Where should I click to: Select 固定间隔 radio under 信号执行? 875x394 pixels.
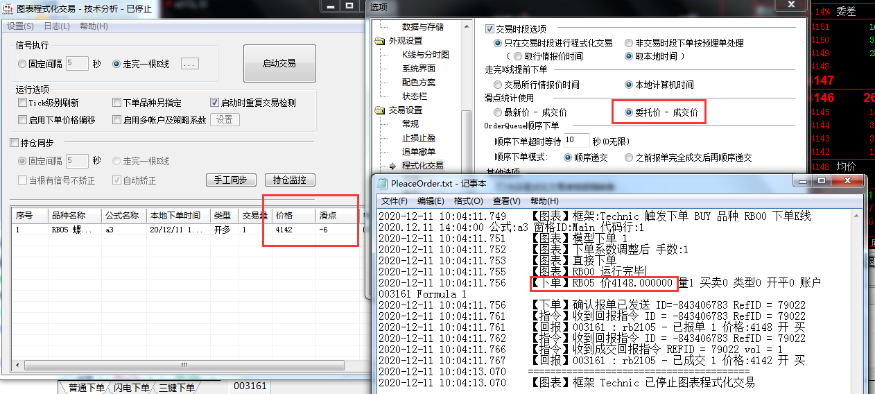(x=23, y=64)
